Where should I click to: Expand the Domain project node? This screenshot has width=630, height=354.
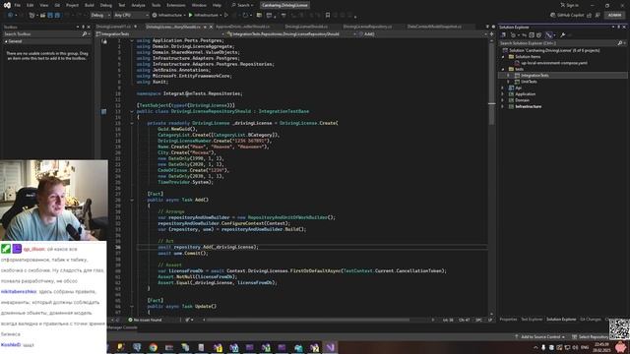(x=503, y=100)
